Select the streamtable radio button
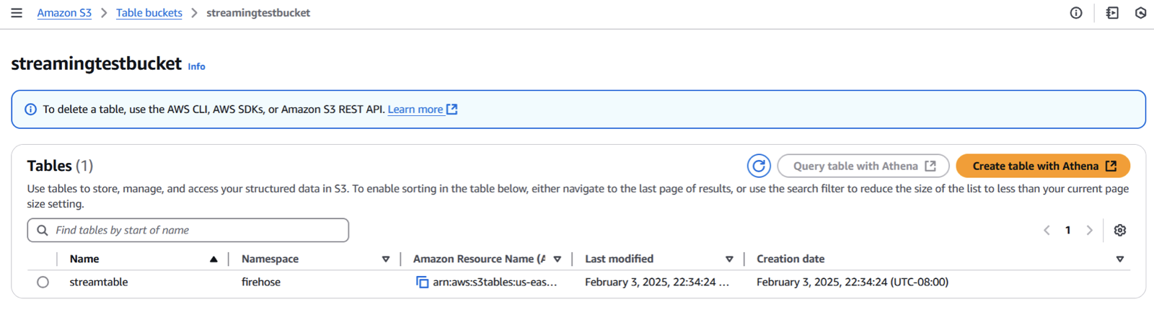1154x320 pixels. point(43,282)
